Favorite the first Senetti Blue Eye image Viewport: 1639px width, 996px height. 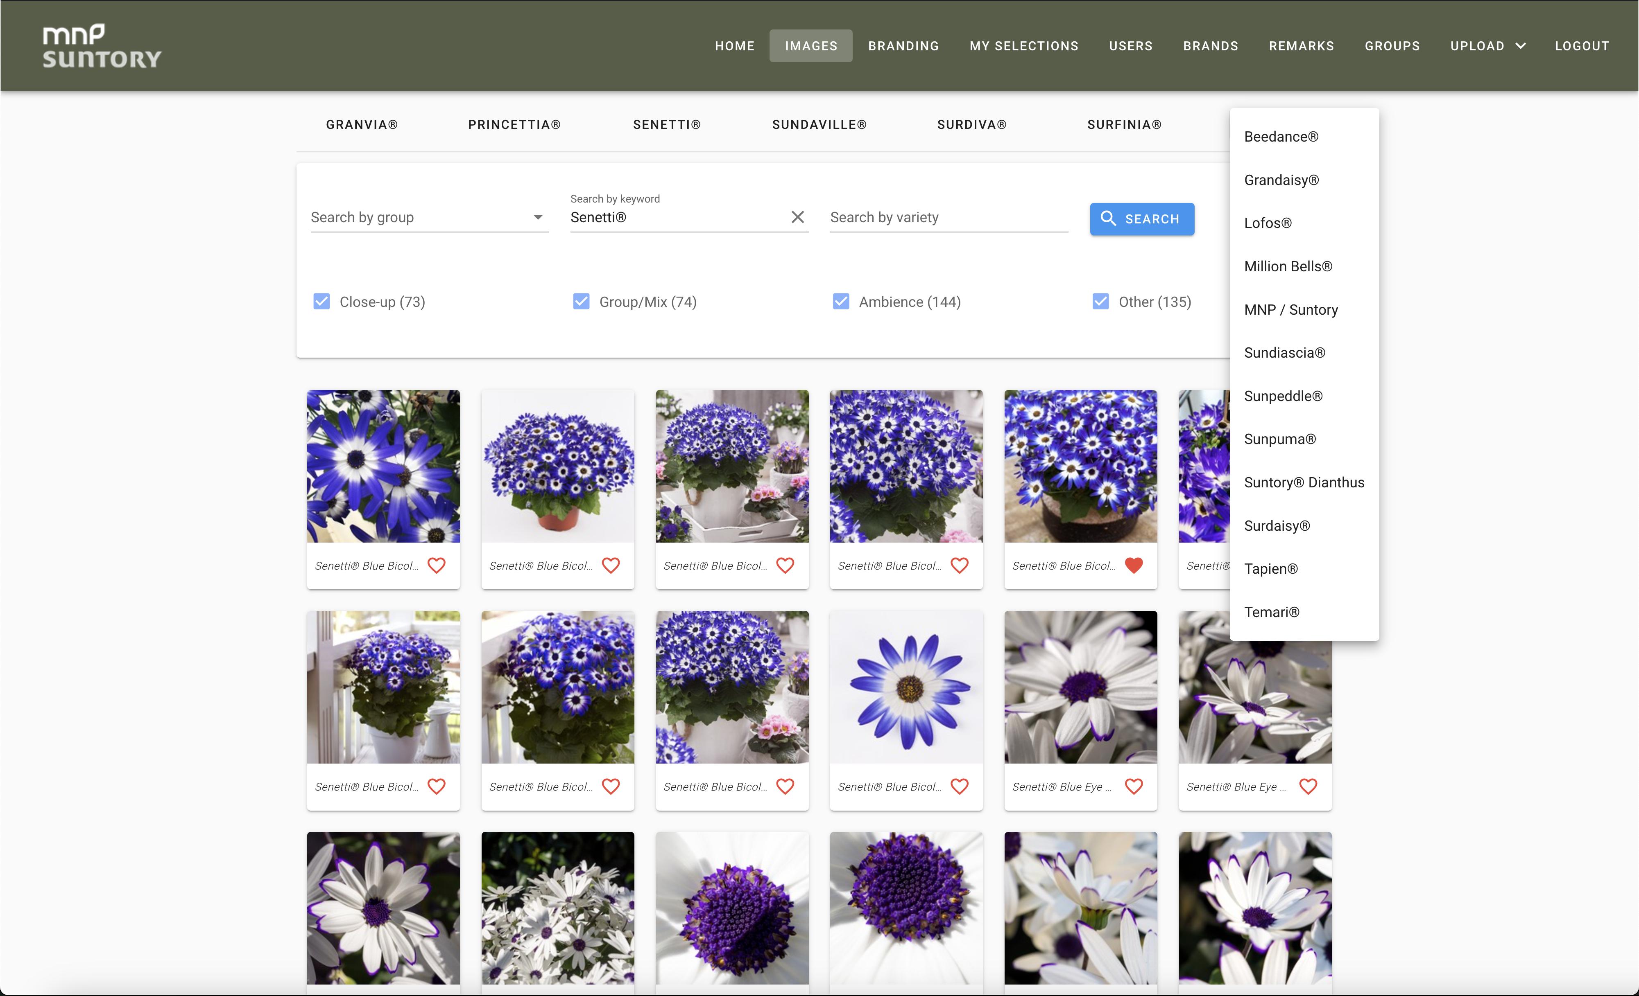pos(1134,787)
